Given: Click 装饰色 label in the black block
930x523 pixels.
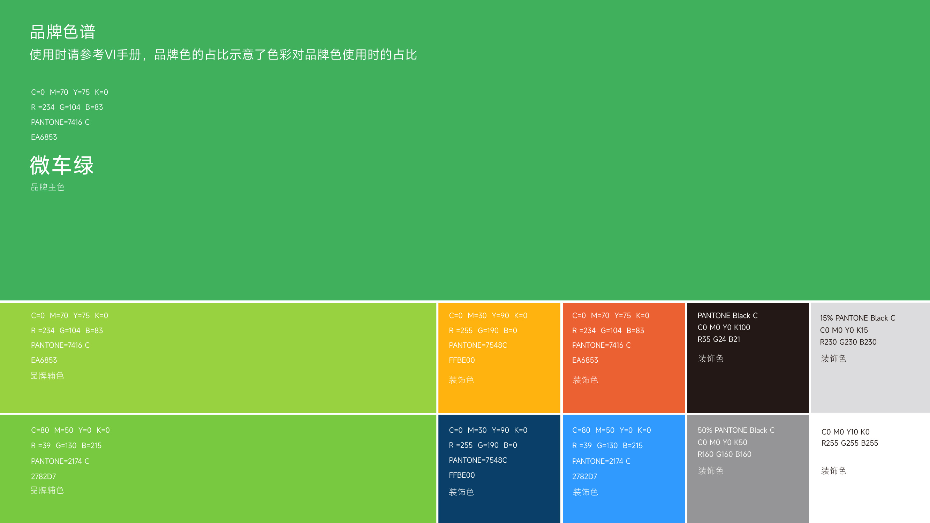Looking at the screenshot, I should [711, 358].
